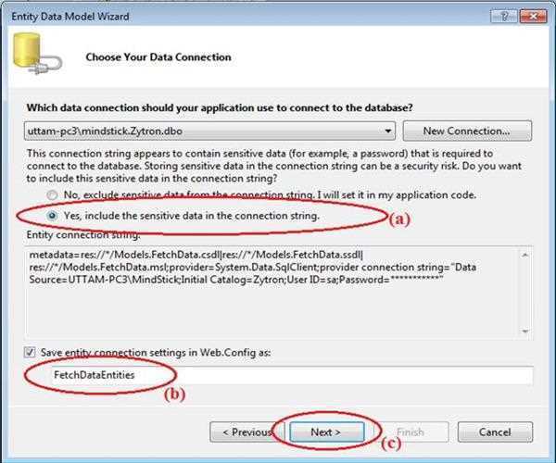Click the uttam-pc3\mindstick.Zytron.dbo combo box
Image resolution: width=556 pixels, height=463 pixels.
click(204, 131)
